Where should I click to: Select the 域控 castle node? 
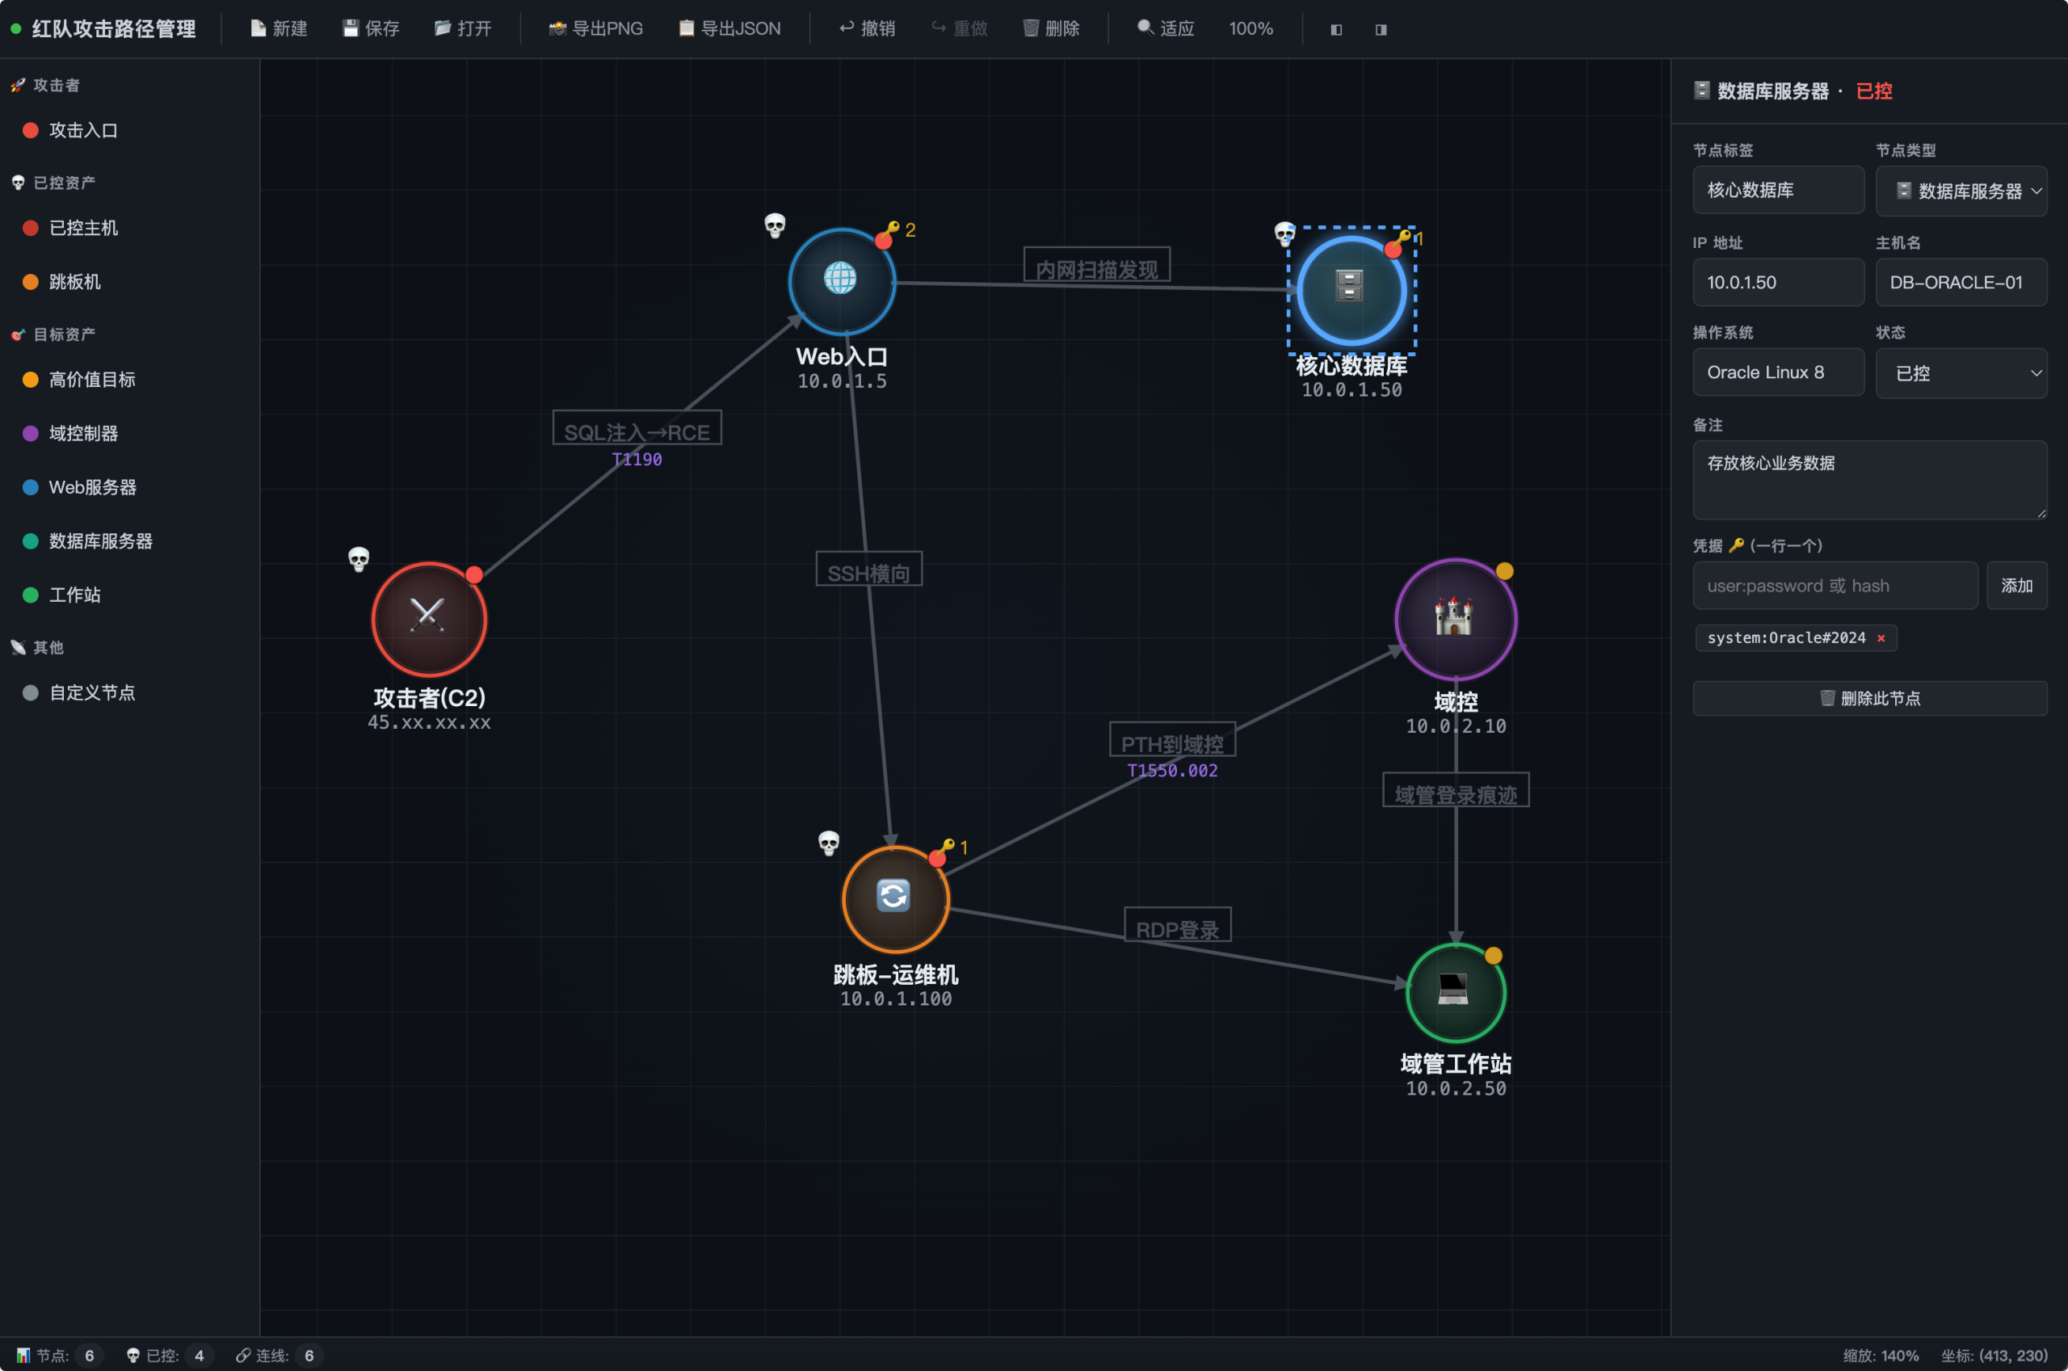(x=1456, y=619)
